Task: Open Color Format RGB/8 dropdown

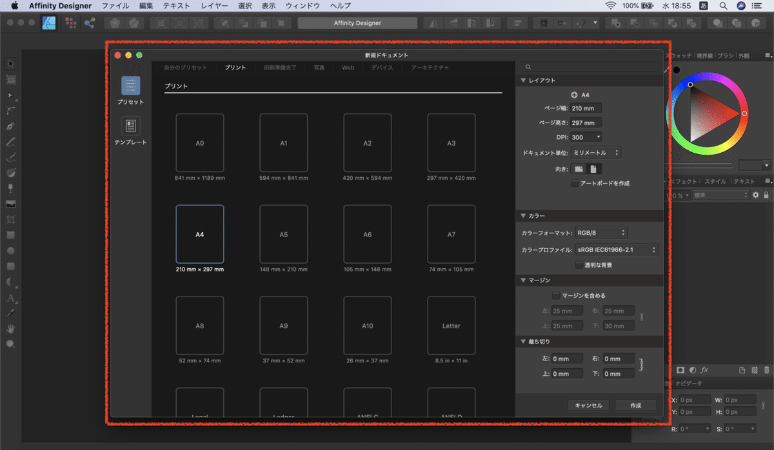Action: click(601, 233)
